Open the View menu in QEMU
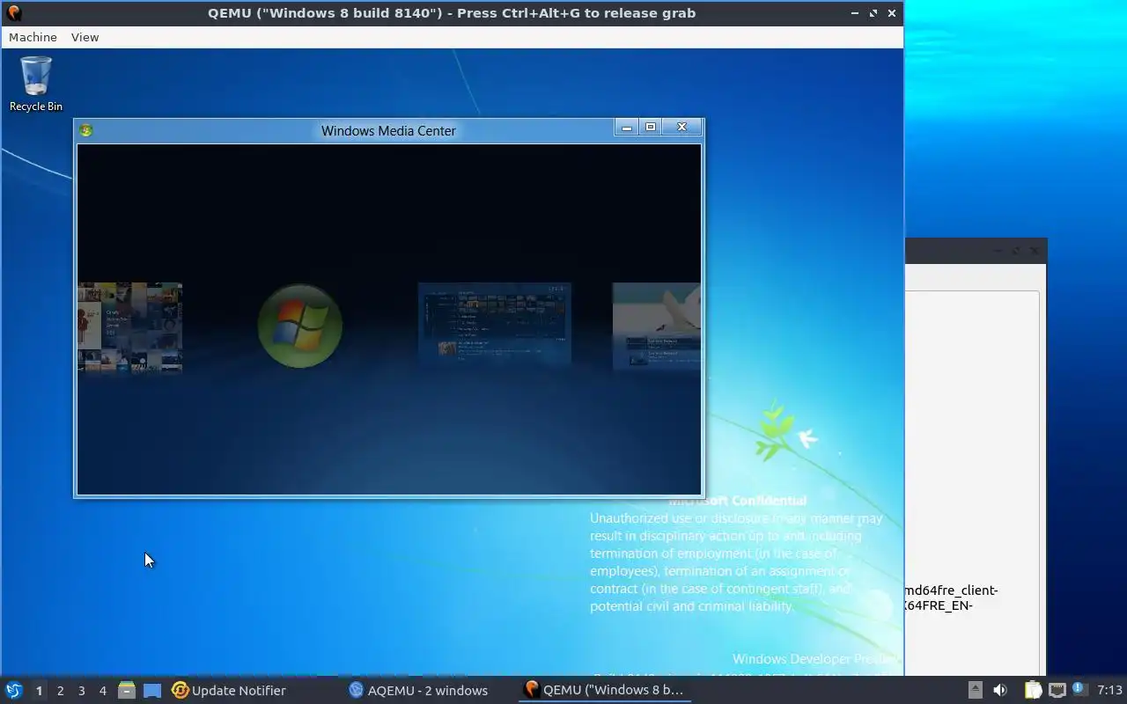The height and width of the screenshot is (704, 1127). coord(85,37)
